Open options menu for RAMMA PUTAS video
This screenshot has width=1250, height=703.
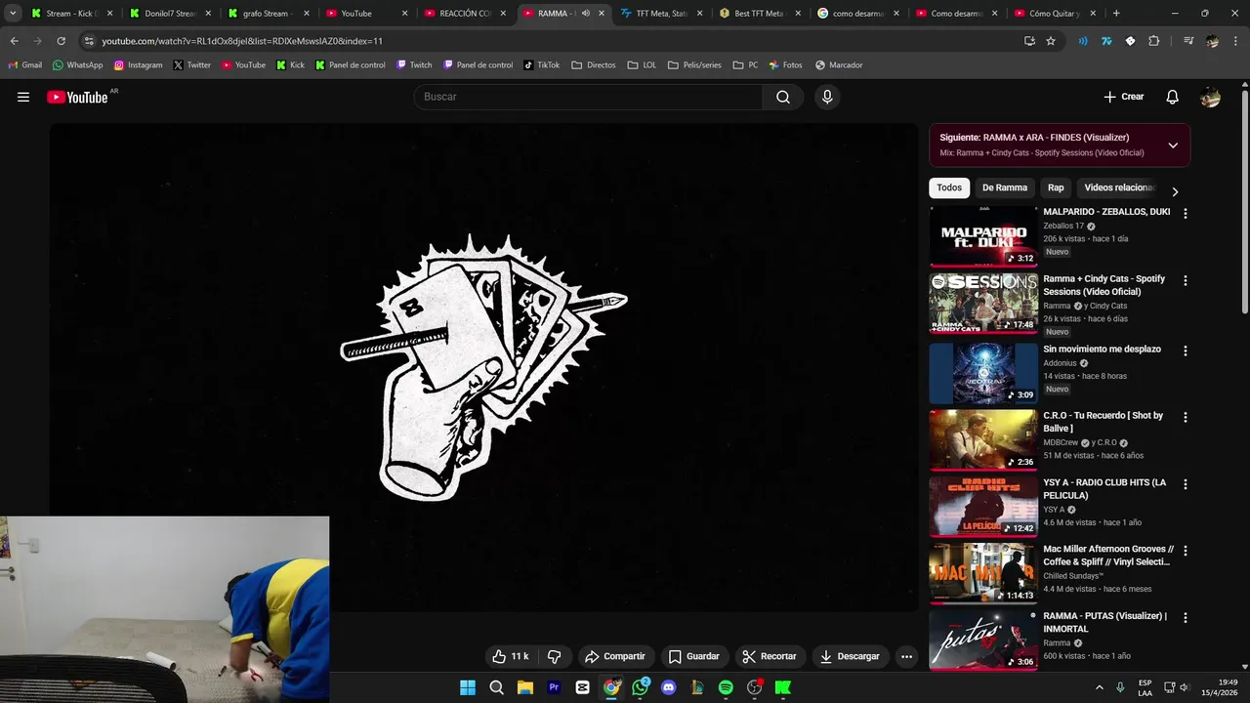pos(1186,618)
